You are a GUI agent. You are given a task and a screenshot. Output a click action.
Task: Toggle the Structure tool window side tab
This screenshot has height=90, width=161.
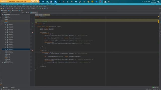tap(1, 23)
